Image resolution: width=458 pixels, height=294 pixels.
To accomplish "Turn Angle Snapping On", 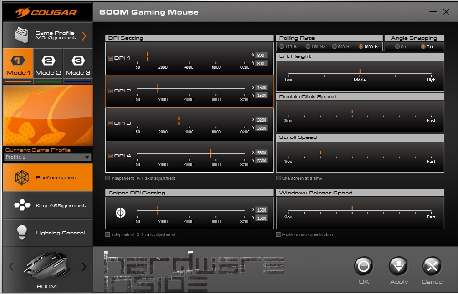I will 397,46.
